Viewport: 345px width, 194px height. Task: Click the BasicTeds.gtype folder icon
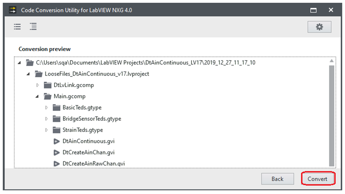pyautogui.click(x=56, y=108)
